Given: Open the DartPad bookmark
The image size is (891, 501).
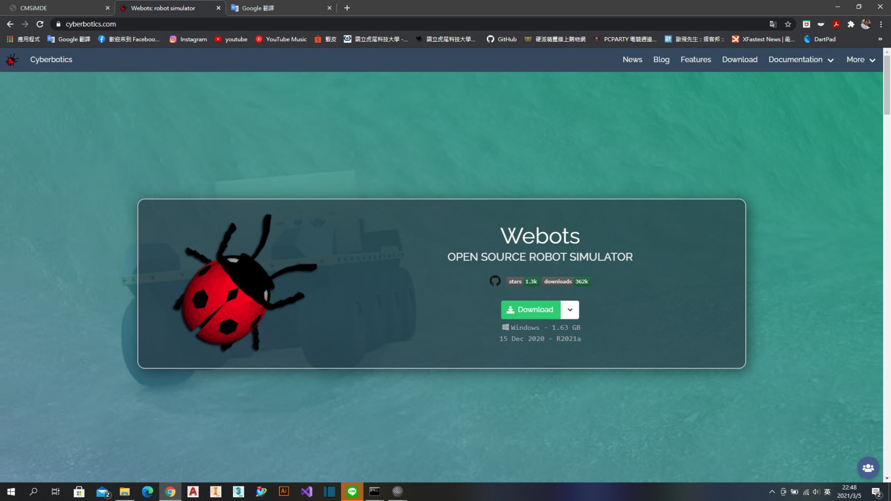Looking at the screenshot, I should 820,39.
